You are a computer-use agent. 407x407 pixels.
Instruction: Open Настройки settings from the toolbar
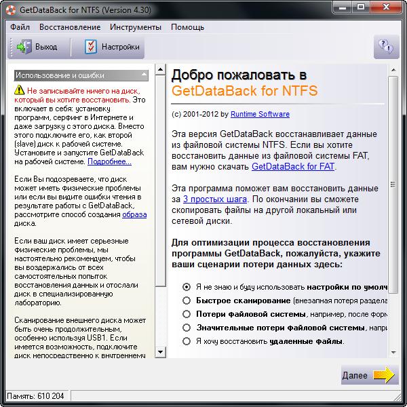click(91, 47)
